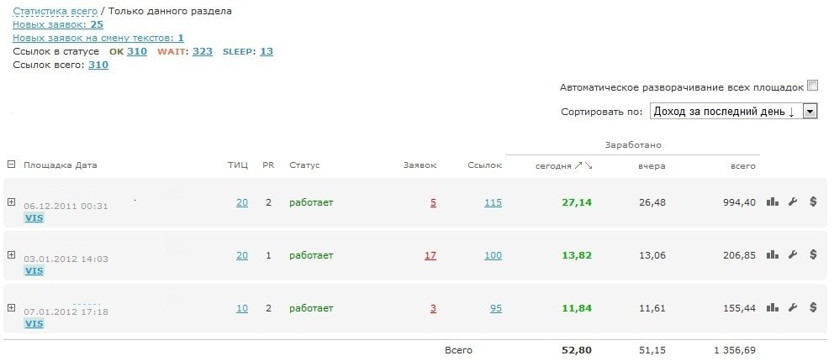Open bar chart statistics for the second site

point(773,254)
